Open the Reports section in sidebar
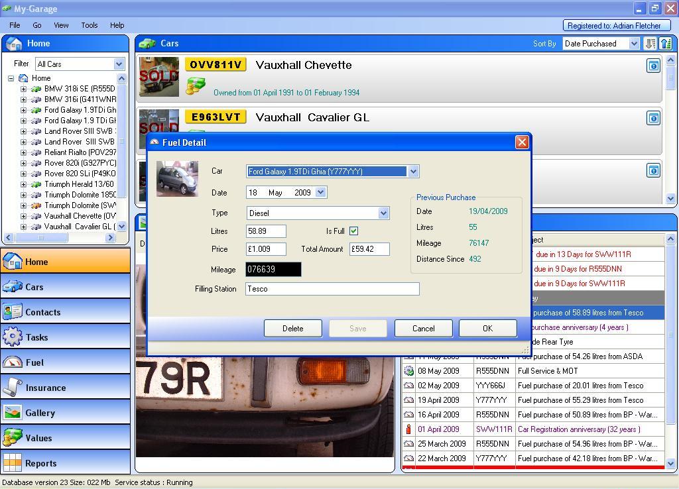This screenshot has width=679, height=489. pos(65,463)
